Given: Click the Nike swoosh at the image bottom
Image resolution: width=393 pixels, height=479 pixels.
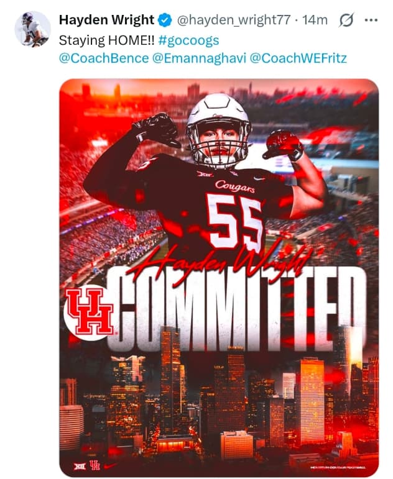Looking at the screenshot, I should pos(110,465).
